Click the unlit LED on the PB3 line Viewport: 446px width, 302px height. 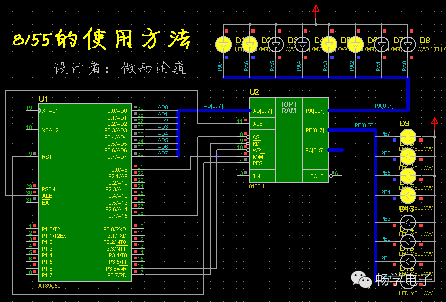[408, 222]
